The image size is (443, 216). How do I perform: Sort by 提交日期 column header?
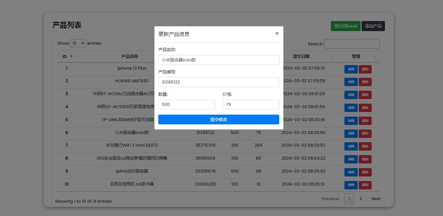(x=301, y=56)
